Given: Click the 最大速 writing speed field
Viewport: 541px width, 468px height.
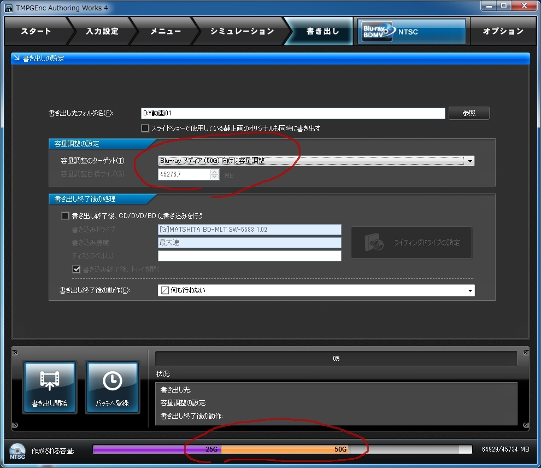Looking at the screenshot, I should tap(249, 243).
